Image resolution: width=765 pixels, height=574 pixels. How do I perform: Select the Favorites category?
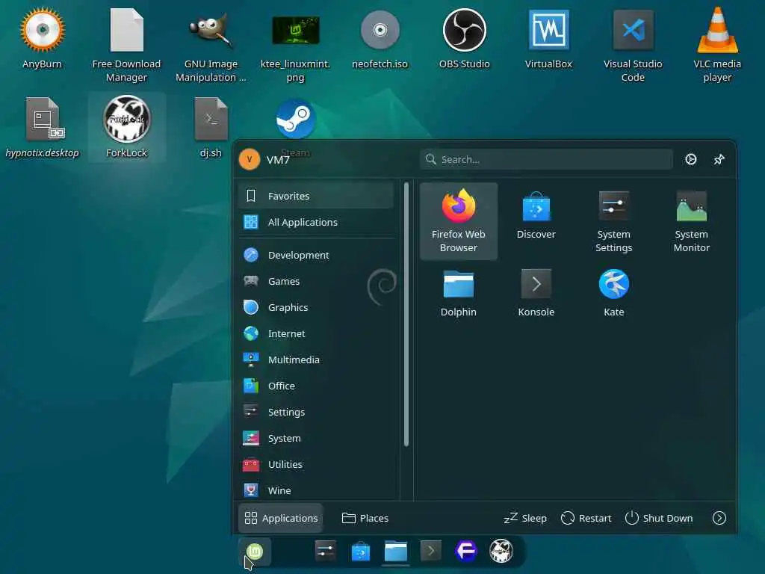[x=316, y=196]
